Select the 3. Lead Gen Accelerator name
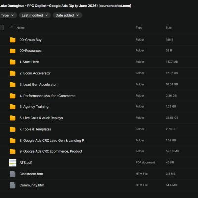Viewport: 198px width, 198px height. pyautogui.click(x=38, y=85)
